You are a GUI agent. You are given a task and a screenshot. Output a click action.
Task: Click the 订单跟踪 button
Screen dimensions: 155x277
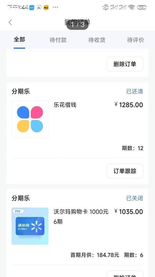tap(125, 171)
